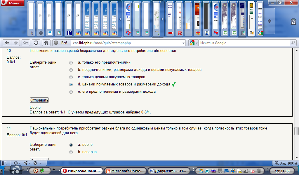Click the page scrollbar thumb
Image resolution: width=299 pixels, height=175 pixels.
point(296,131)
